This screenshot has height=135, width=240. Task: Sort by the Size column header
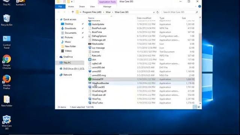pyautogui.click(x=184, y=18)
